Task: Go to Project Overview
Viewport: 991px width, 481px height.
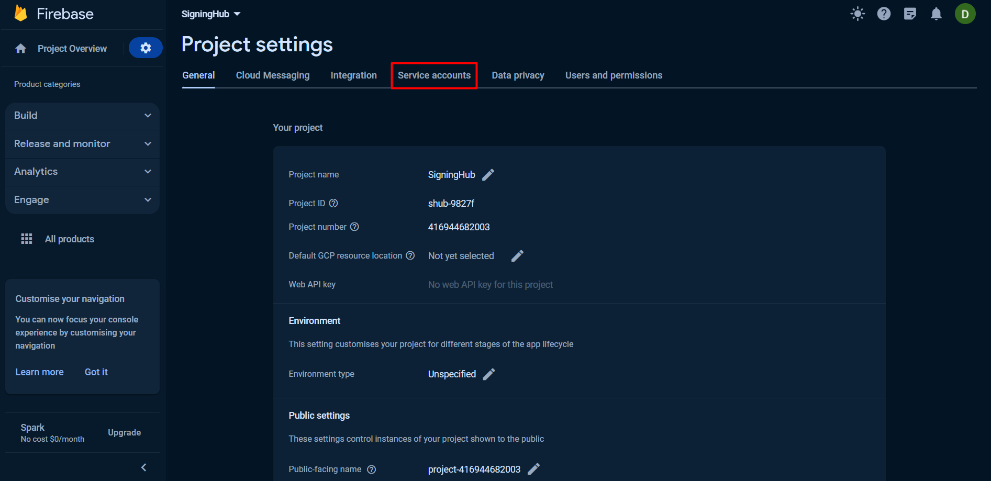Action: (72, 49)
